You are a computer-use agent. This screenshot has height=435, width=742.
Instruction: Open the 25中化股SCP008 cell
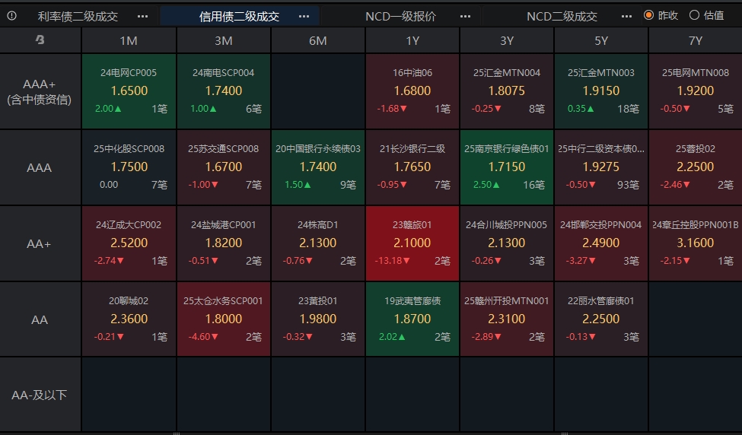[129, 167]
